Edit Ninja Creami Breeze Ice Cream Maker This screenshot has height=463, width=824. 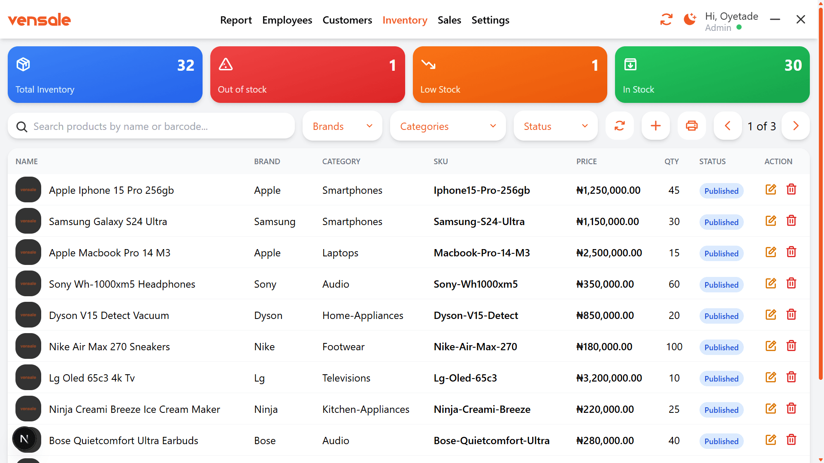point(771,409)
